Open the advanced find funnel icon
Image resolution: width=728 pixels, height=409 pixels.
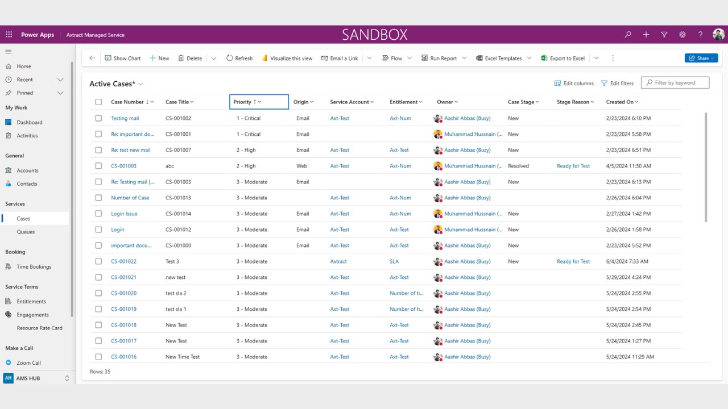664,35
